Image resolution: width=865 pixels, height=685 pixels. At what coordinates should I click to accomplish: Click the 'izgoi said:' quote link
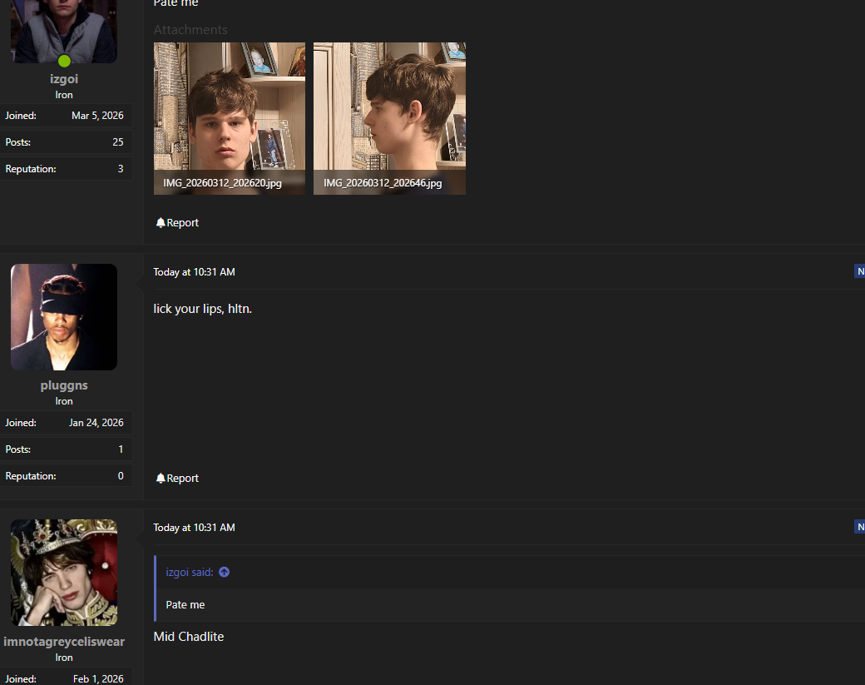click(190, 573)
